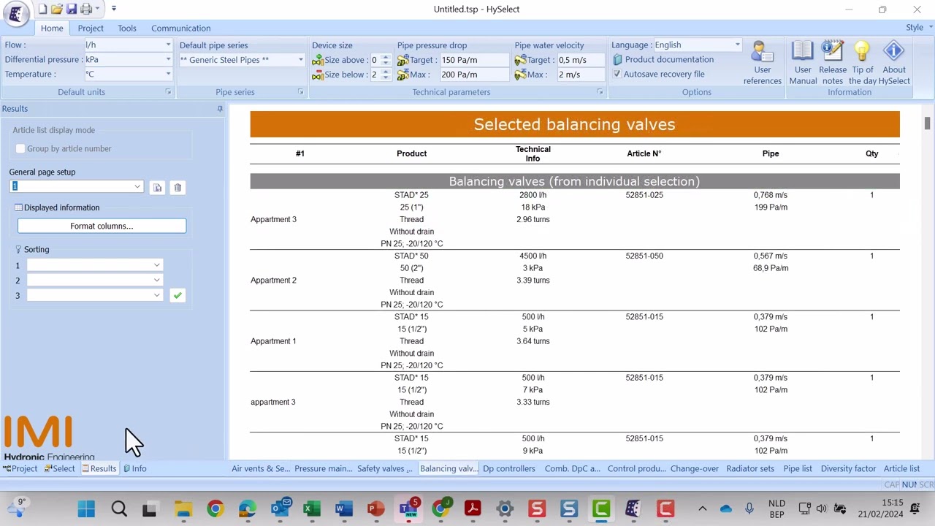
Task: Print using the printer icon
Action: pos(86,9)
